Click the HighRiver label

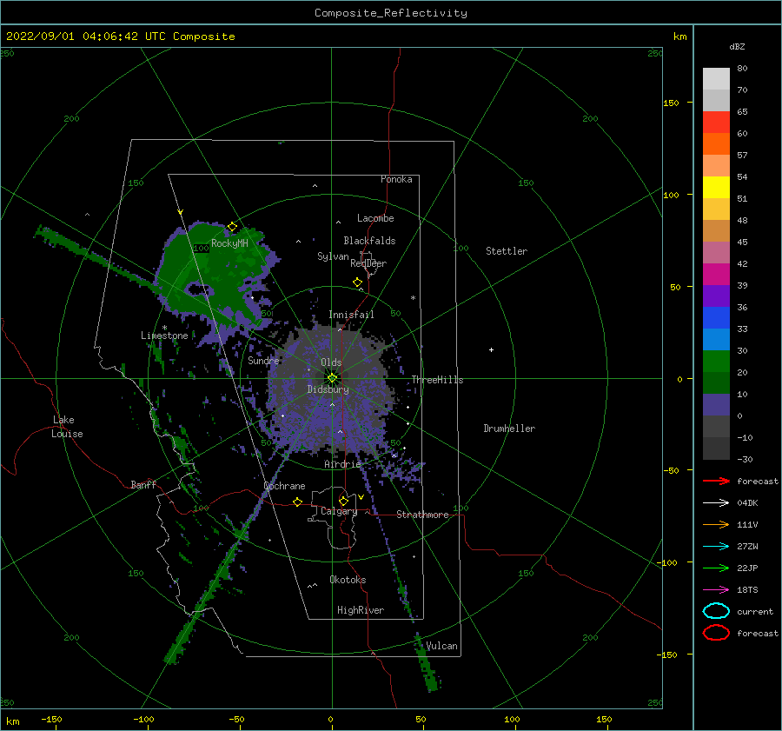click(x=361, y=610)
